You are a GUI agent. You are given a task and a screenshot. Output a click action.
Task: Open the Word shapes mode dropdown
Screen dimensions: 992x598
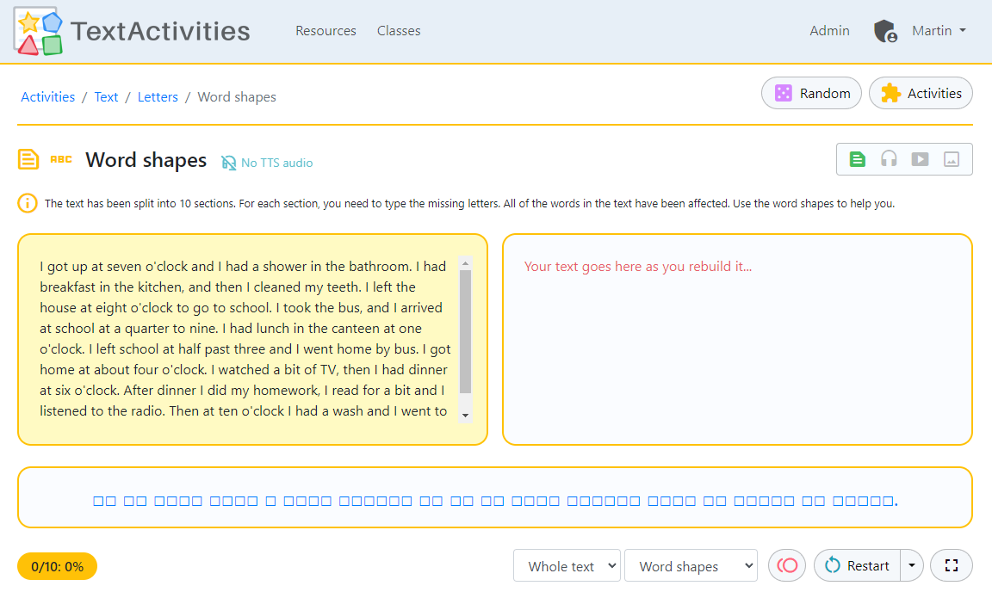[x=691, y=566]
